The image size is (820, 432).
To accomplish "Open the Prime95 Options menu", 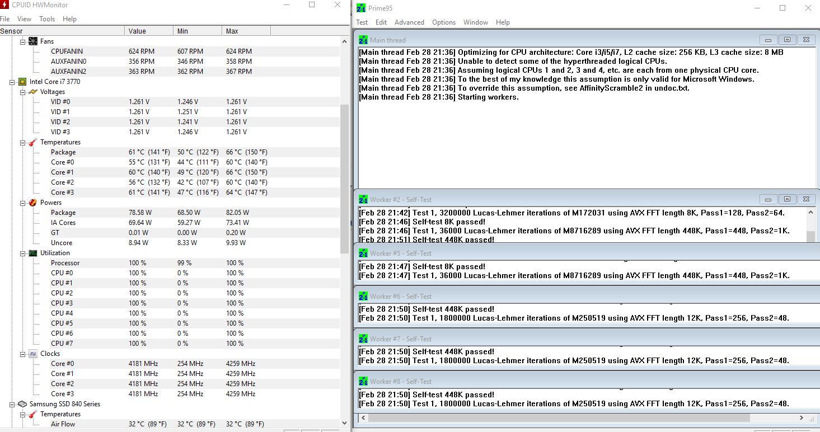I will [x=444, y=22].
